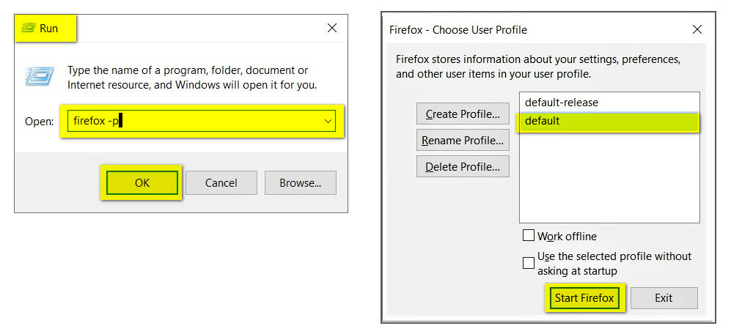Image resolution: width=731 pixels, height=334 pixels.
Task: Launch with the Start Firefox button
Action: coord(584,298)
